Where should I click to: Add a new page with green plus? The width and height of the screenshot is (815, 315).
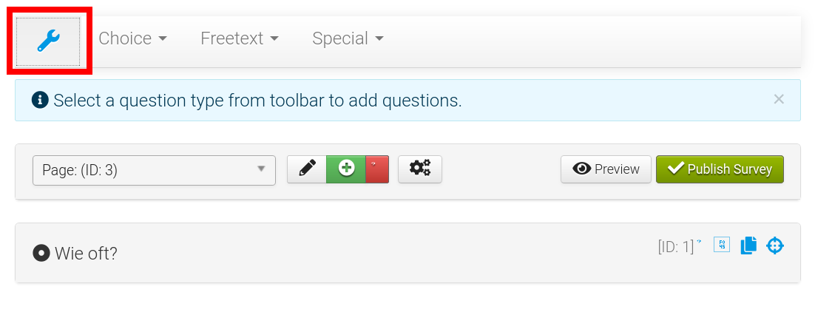[x=346, y=169]
